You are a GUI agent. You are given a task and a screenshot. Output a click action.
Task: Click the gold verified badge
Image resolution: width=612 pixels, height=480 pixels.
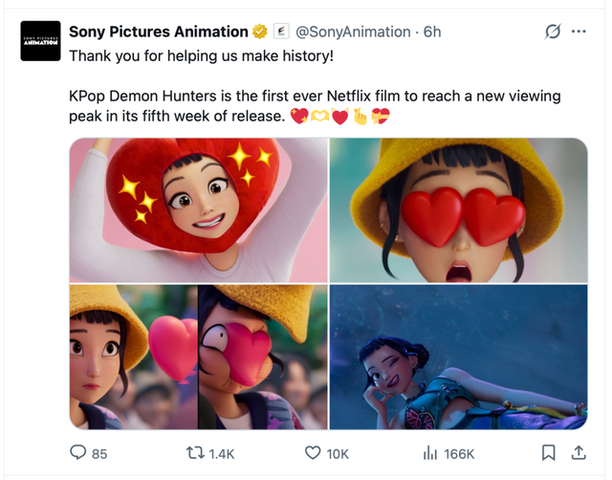[260, 32]
